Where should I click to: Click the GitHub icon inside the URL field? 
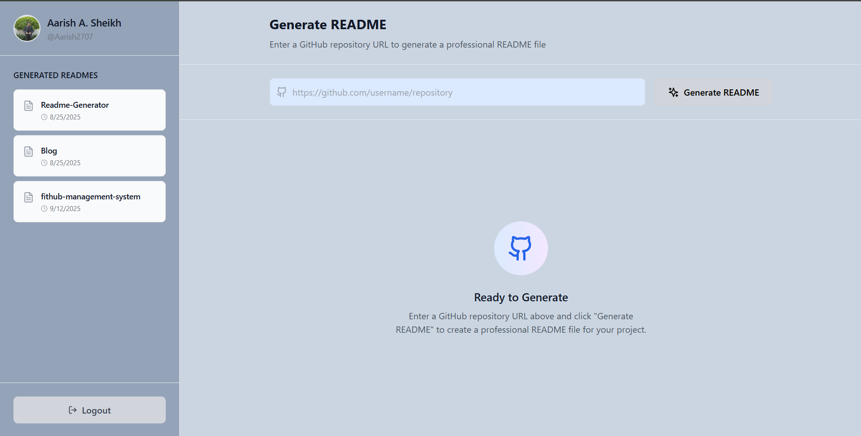click(282, 92)
